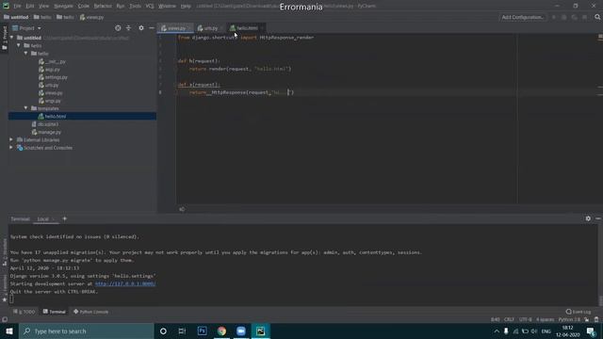Open terminal panel settings gear
The image size is (603, 339).
[588, 218]
